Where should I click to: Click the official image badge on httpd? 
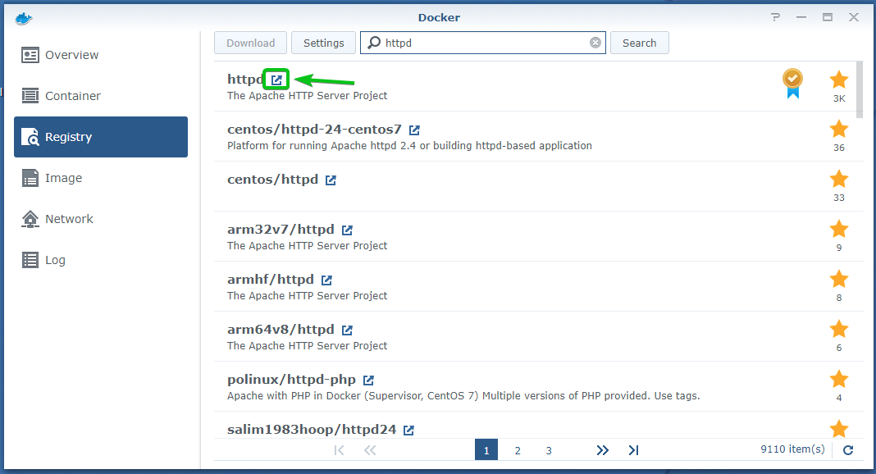tap(793, 84)
